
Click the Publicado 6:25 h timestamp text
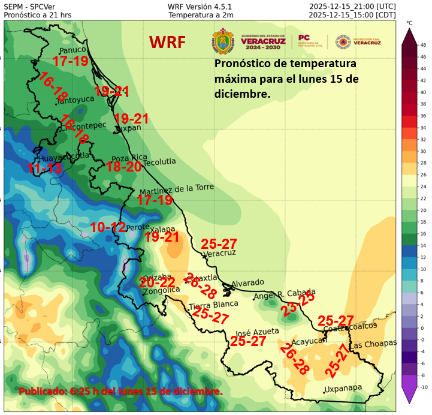tap(120, 391)
